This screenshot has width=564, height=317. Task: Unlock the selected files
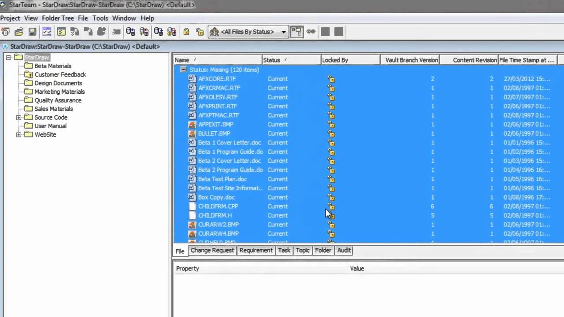200,31
